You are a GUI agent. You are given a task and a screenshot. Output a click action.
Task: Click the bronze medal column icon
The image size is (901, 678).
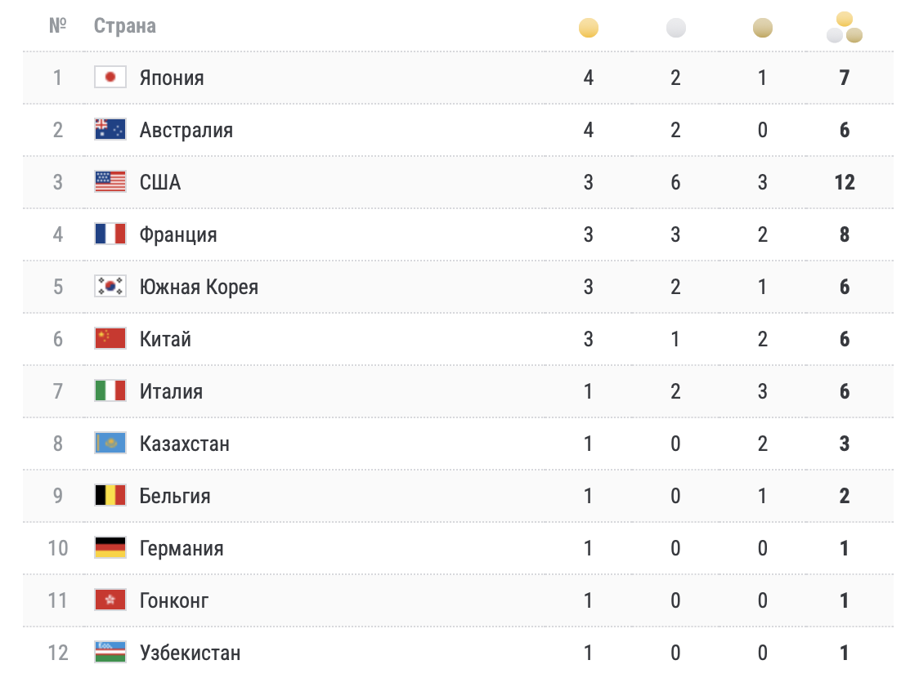[762, 29]
